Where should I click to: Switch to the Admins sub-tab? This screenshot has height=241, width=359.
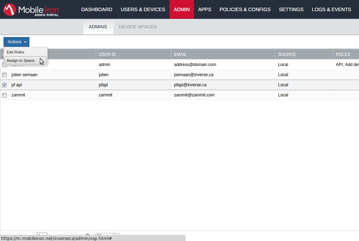(98, 27)
